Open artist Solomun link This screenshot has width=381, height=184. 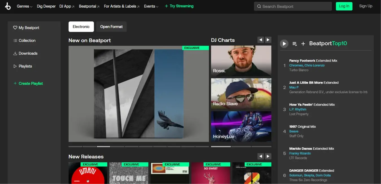pyautogui.click(x=296, y=175)
